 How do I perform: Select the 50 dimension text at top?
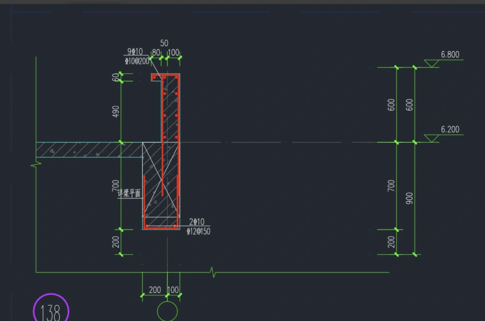164,42
